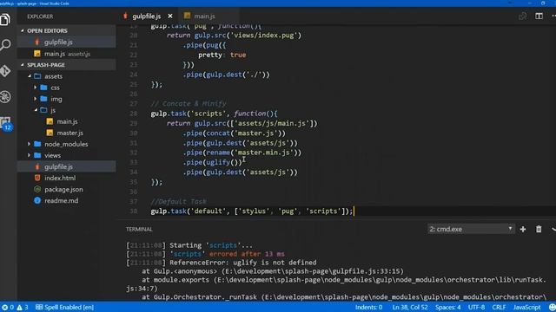Open the Source Control (Git) view
This screenshot has height=312, width=556.
(x=5, y=71)
